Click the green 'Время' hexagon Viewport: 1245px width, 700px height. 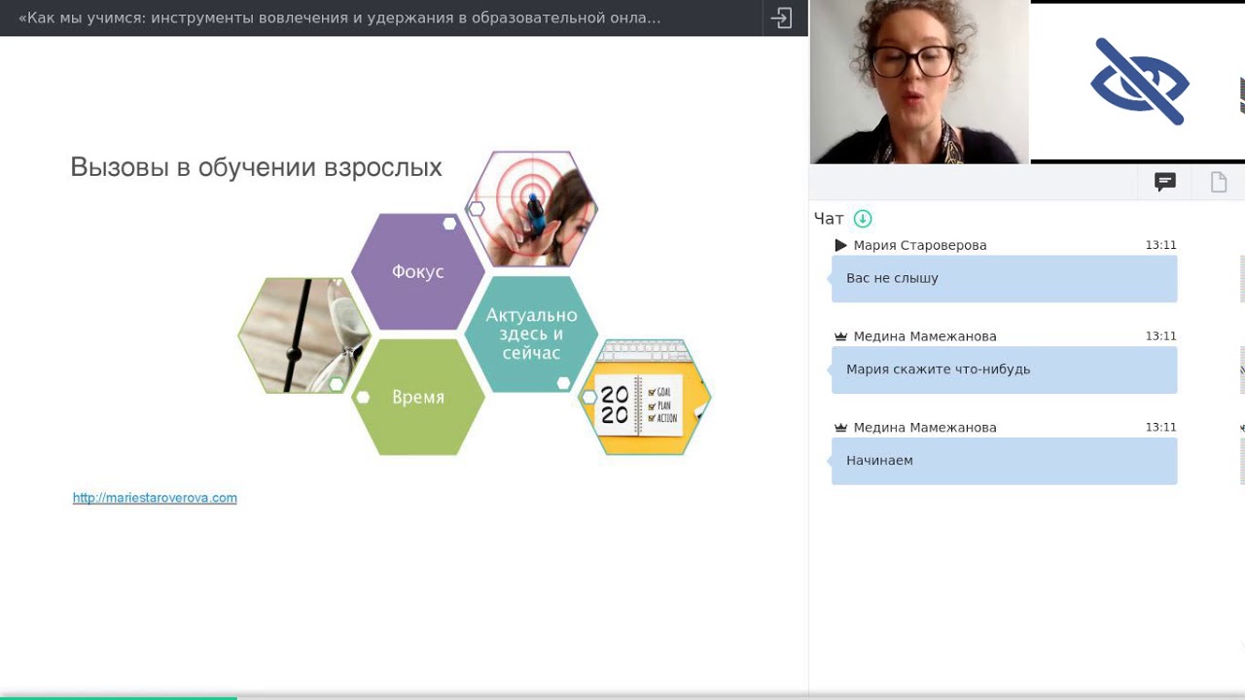[418, 397]
